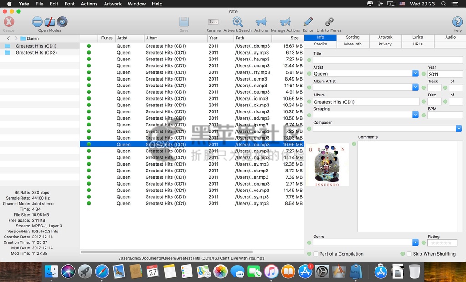
Task: Toggle the green dot beside the Rating control
Action: tap(424, 243)
